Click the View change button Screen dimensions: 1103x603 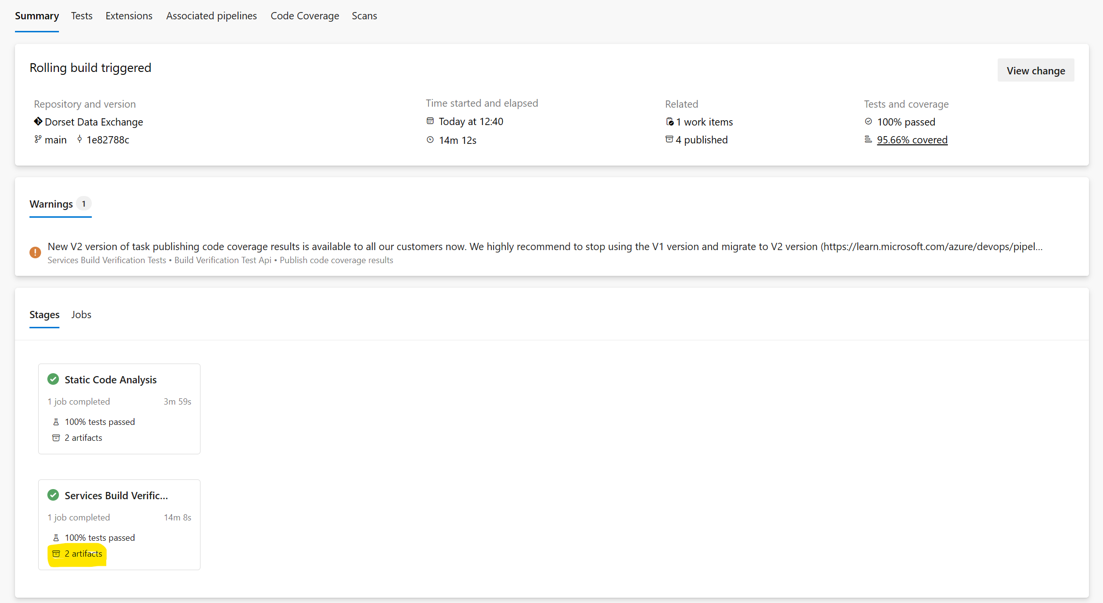point(1035,70)
